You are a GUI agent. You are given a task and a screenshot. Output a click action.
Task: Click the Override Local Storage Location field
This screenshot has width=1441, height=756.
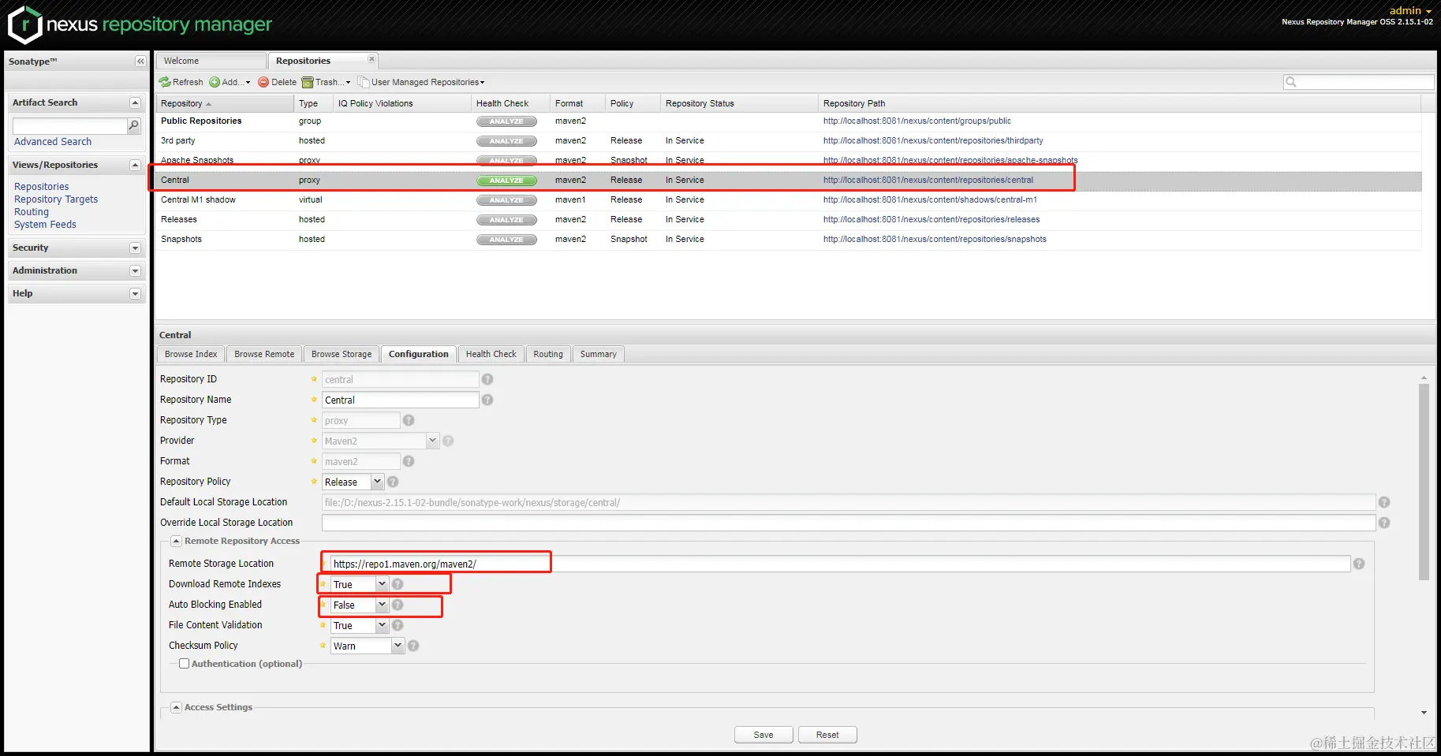(849, 523)
